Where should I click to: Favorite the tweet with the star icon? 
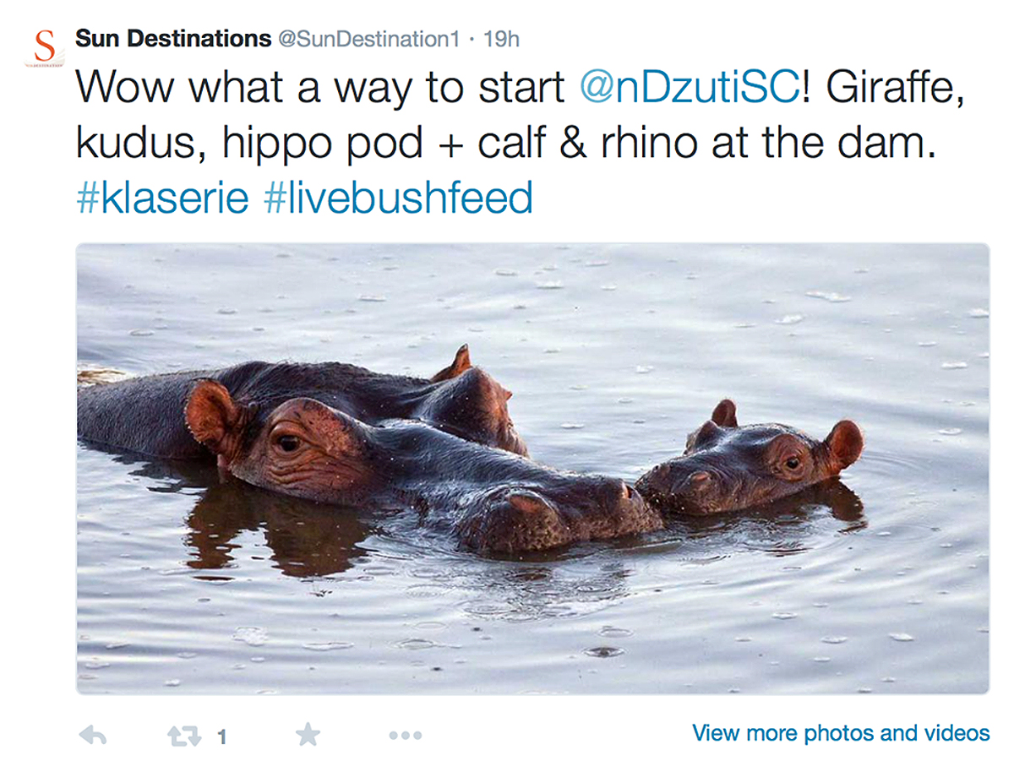(x=308, y=735)
